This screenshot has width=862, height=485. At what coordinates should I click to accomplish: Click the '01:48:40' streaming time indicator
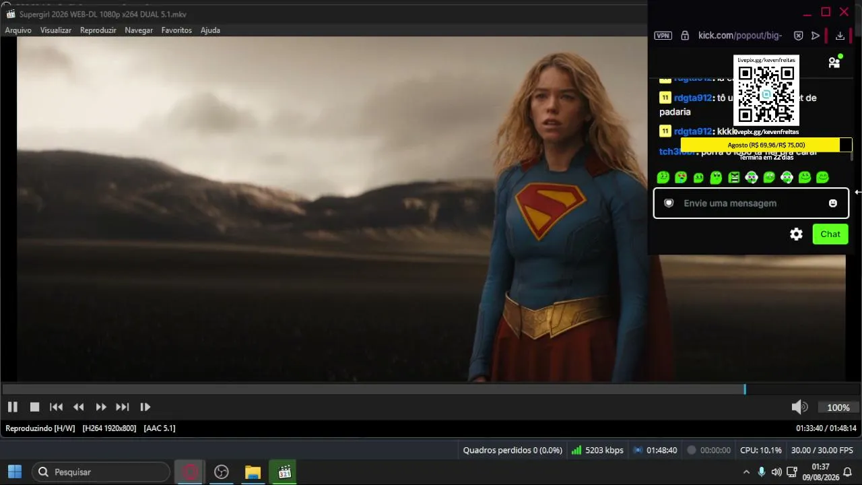[655, 450]
